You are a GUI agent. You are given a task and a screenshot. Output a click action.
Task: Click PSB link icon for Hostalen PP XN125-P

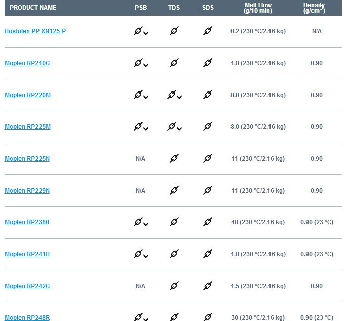pyautogui.click(x=138, y=31)
